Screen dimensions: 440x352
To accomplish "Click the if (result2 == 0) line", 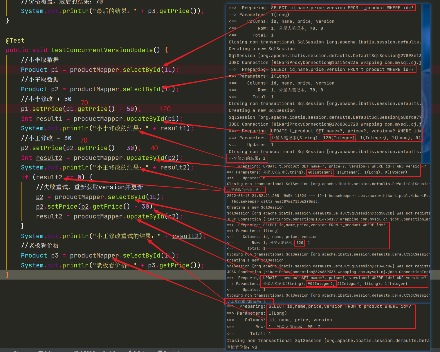I will click(x=57, y=177).
